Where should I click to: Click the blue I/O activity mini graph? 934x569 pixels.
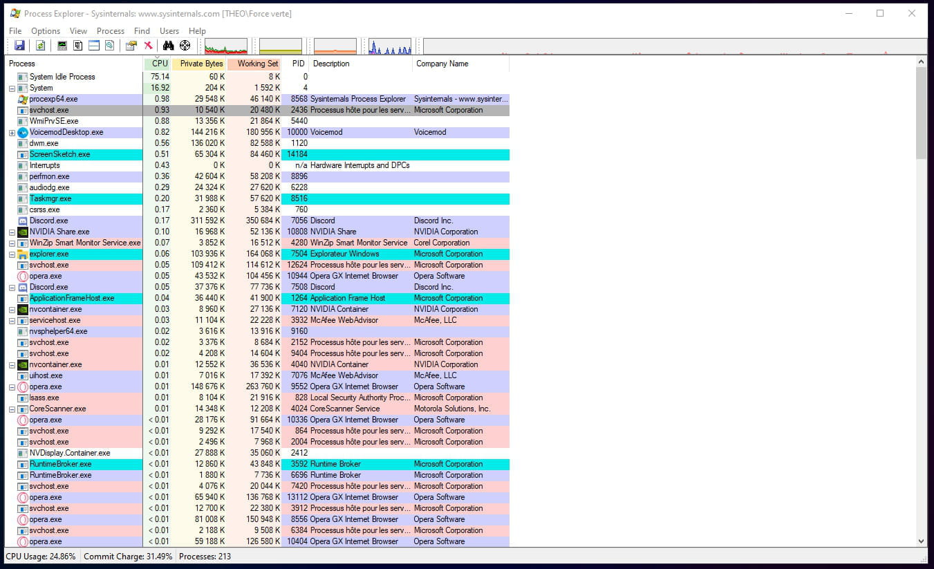coord(390,46)
